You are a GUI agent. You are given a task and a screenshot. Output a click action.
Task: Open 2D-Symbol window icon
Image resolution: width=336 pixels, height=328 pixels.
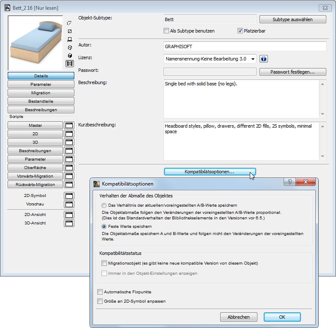(69, 196)
